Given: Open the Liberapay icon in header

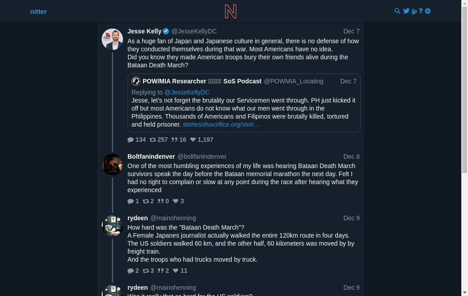Looking at the screenshot, I should coord(414,11).
